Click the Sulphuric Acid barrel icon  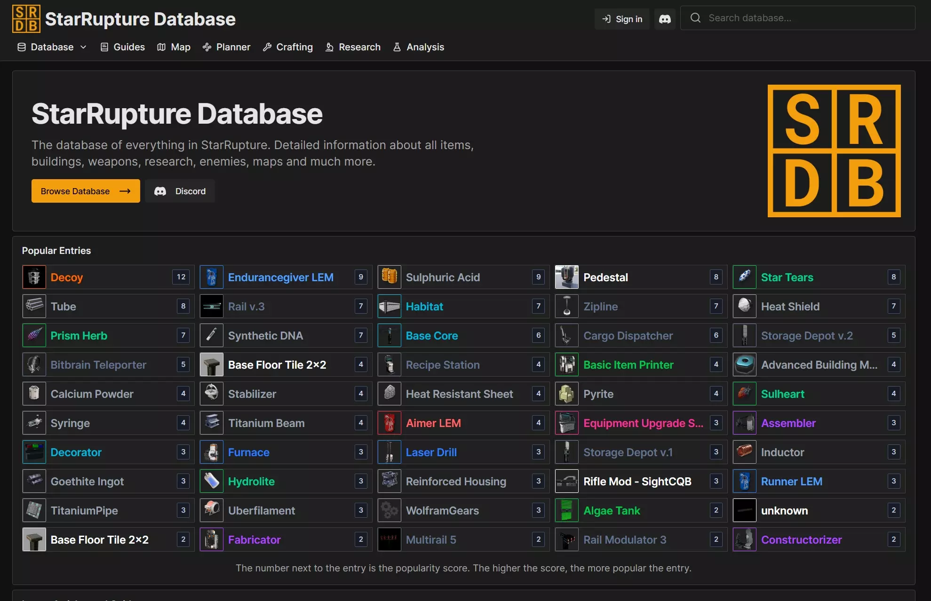pos(390,277)
